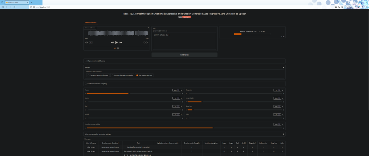This screenshot has width=369, height=156.
Task: Collapse the Settings section
Action: (283, 67)
